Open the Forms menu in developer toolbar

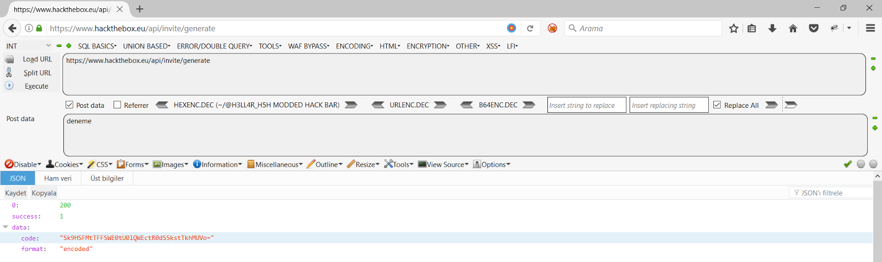(133, 164)
